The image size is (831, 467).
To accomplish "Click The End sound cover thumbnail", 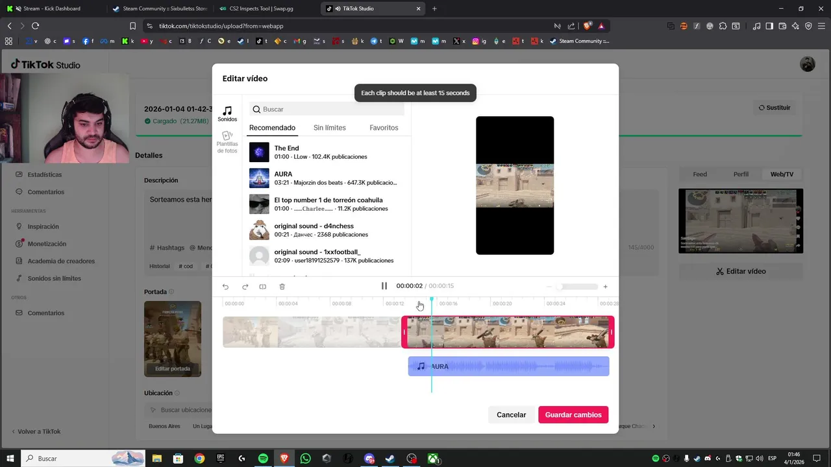I will pyautogui.click(x=259, y=152).
